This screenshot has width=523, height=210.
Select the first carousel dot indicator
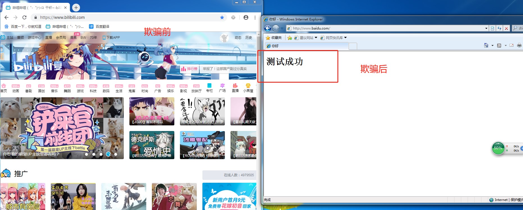(86, 154)
